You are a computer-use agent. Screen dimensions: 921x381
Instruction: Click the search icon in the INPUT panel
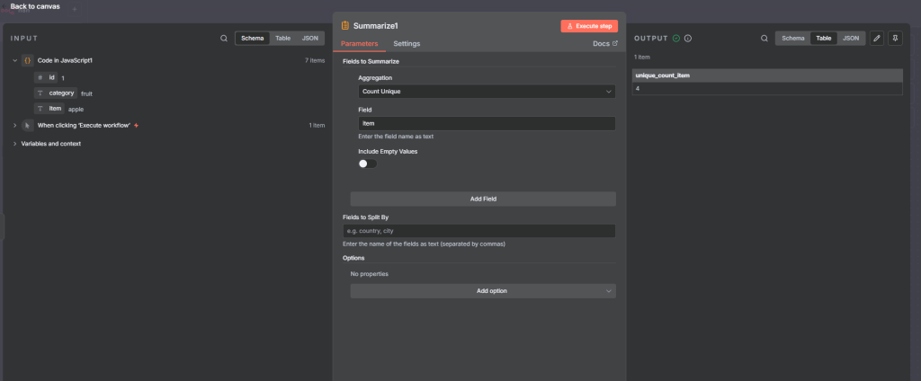pyautogui.click(x=224, y=39)
